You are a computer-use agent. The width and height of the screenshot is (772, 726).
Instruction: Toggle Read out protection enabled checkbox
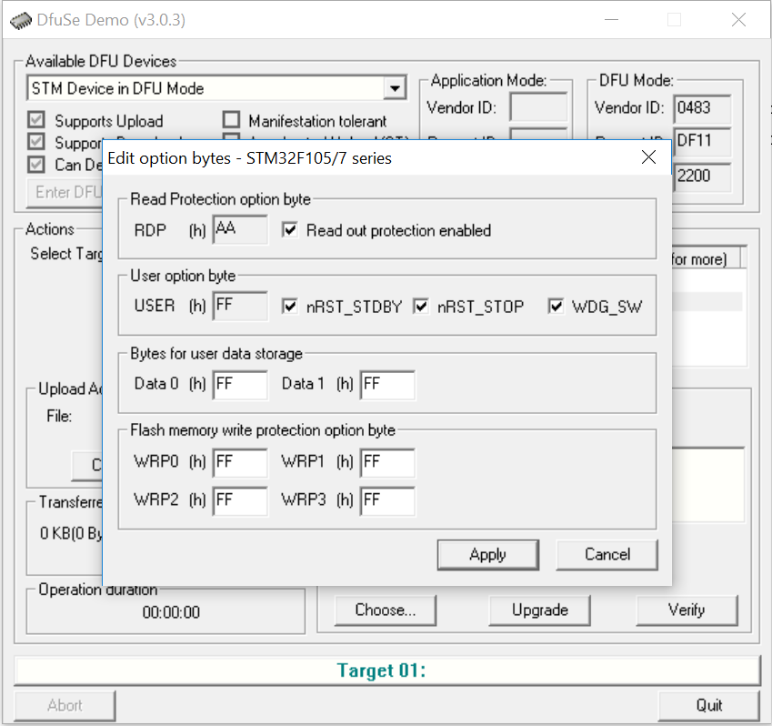pyautogui.click(x=289, y=230)
